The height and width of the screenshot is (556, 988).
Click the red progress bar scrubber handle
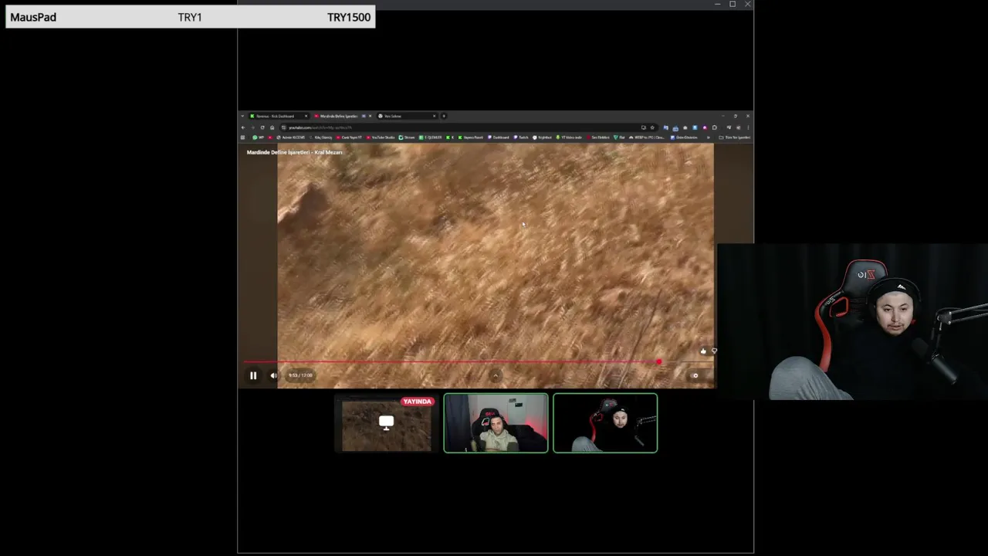pyautogui.click(x=658, y=361)
